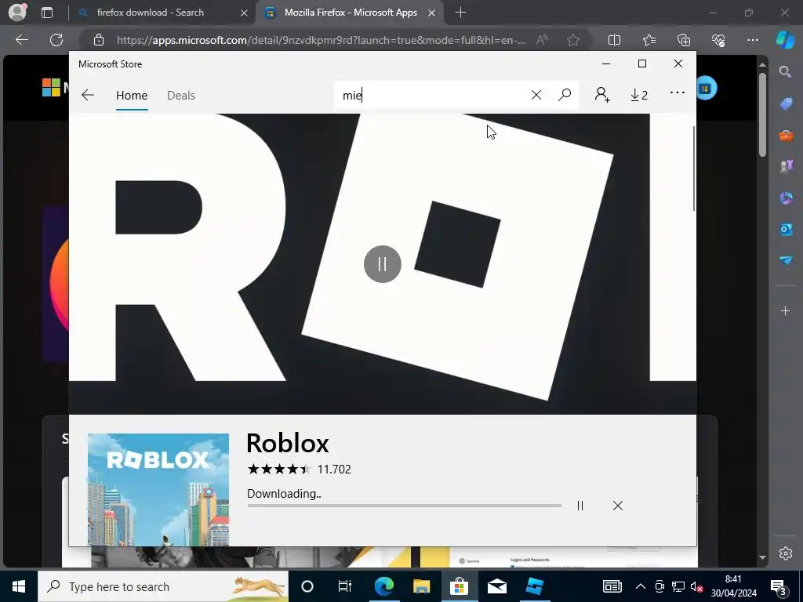Open Edge sidebar Outlook icon
803x602 pixels.
pos(786,229)
